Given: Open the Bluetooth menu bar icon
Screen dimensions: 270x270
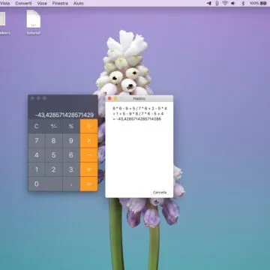Looking at the screenshot, I should (243, 3).
